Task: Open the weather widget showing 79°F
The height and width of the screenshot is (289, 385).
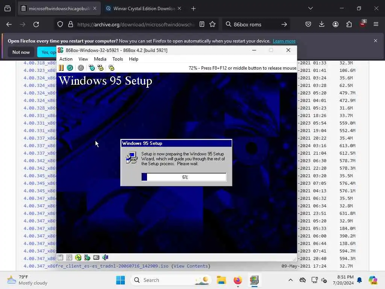Action: click(27, 280)
